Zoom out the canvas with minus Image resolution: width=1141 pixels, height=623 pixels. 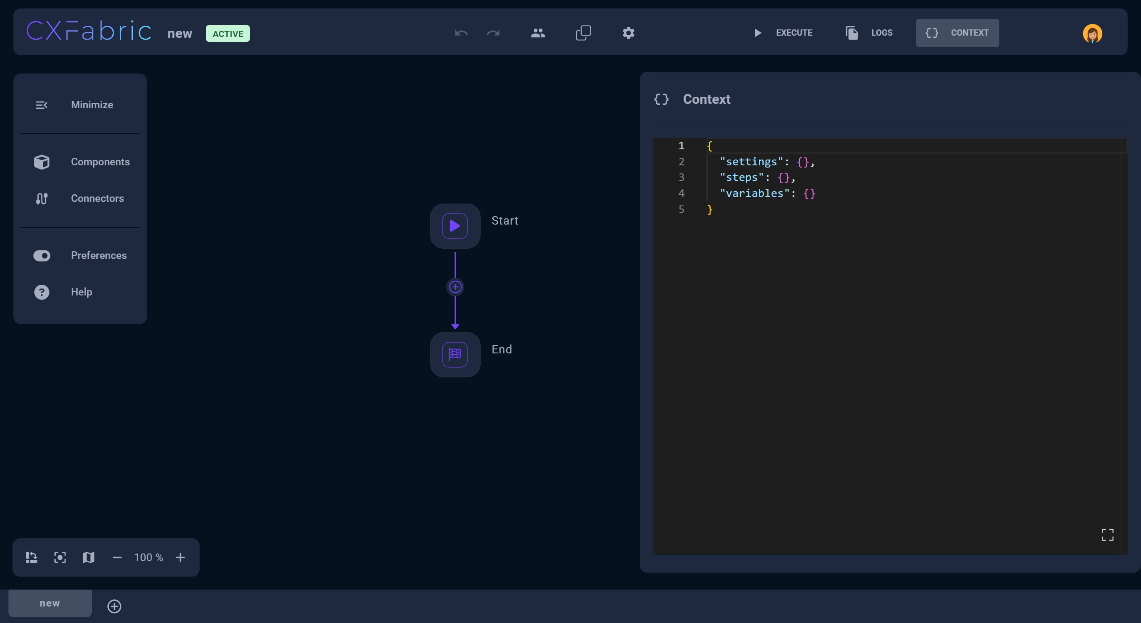pyautogui.click(x=117, y=557)
